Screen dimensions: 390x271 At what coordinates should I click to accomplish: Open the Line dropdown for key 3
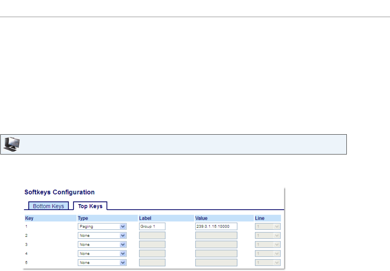268,245
